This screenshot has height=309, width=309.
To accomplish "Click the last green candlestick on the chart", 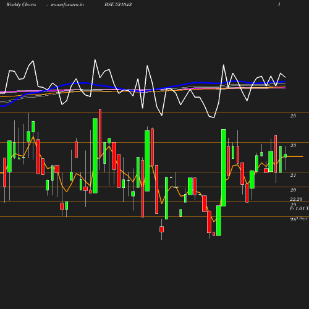I will tap(286, 156).
